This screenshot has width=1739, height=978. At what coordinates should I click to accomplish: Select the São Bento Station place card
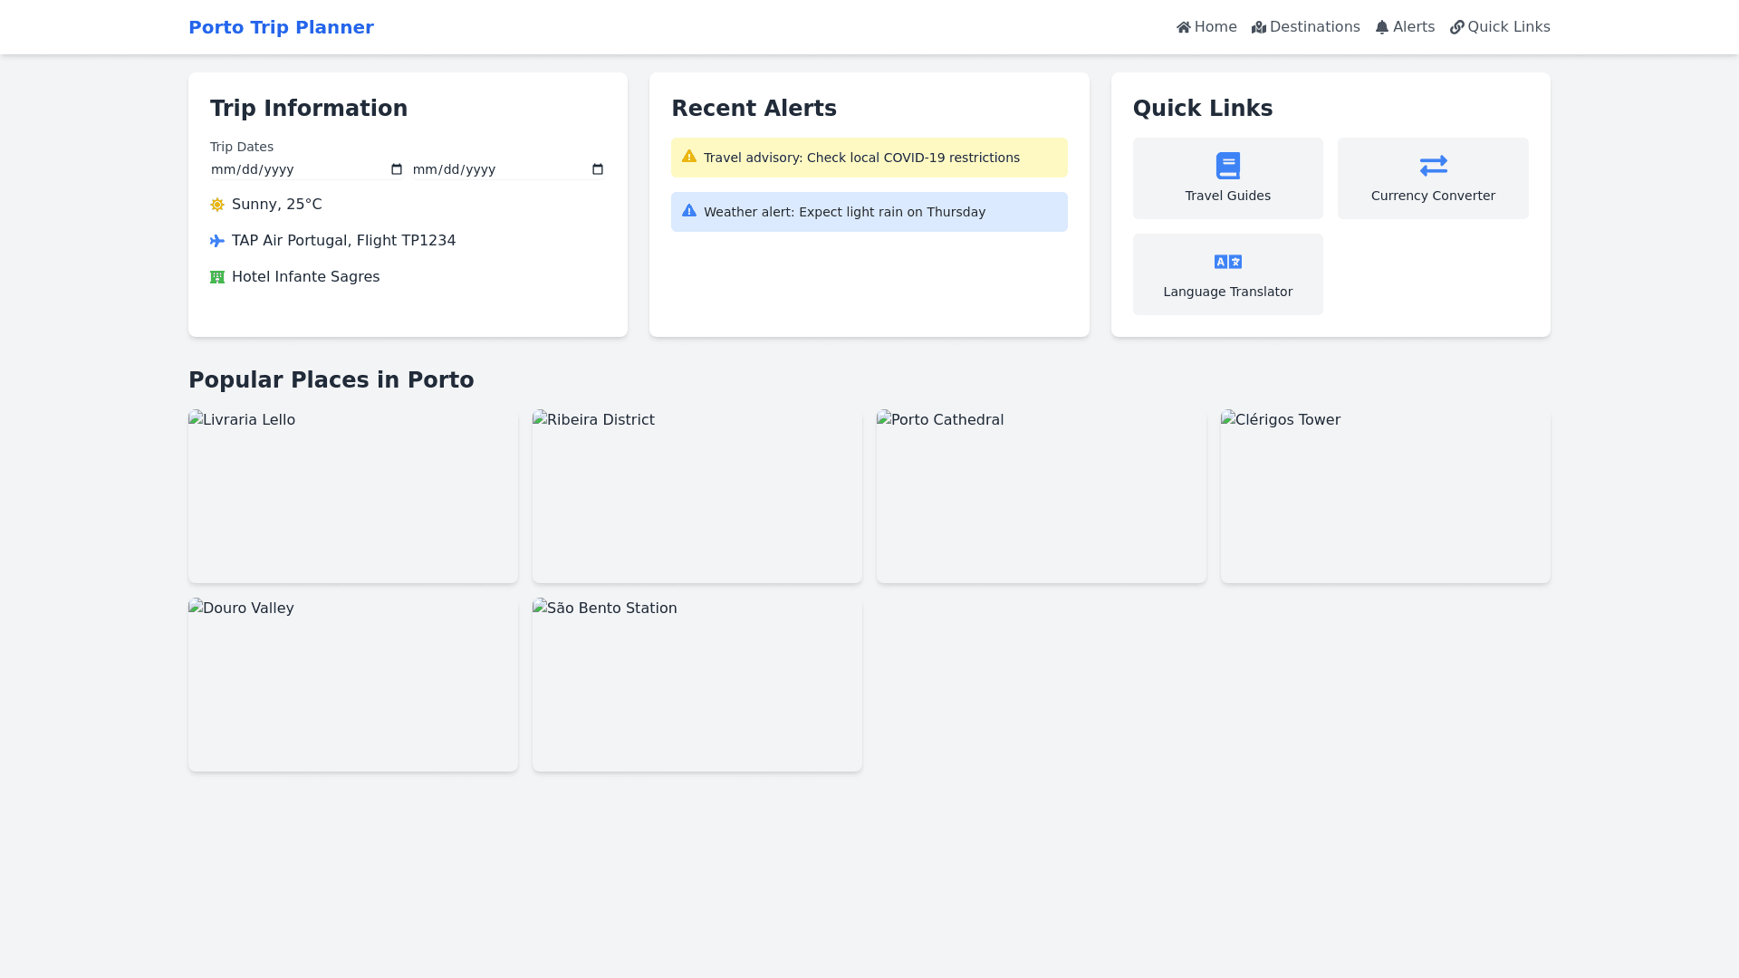coord(697,685)
